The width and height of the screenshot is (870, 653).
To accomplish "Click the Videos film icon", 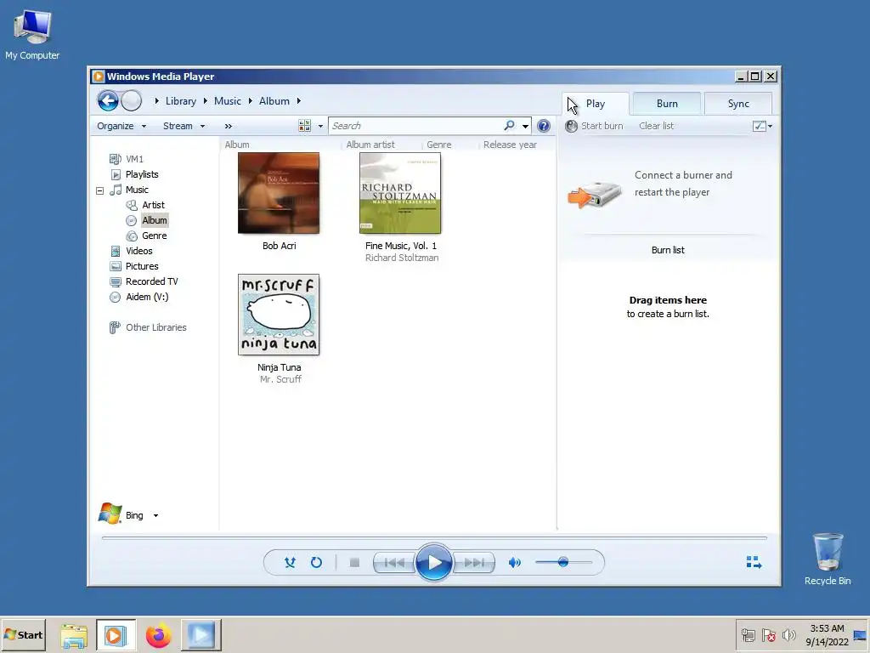I will click(x=116, y=251).
